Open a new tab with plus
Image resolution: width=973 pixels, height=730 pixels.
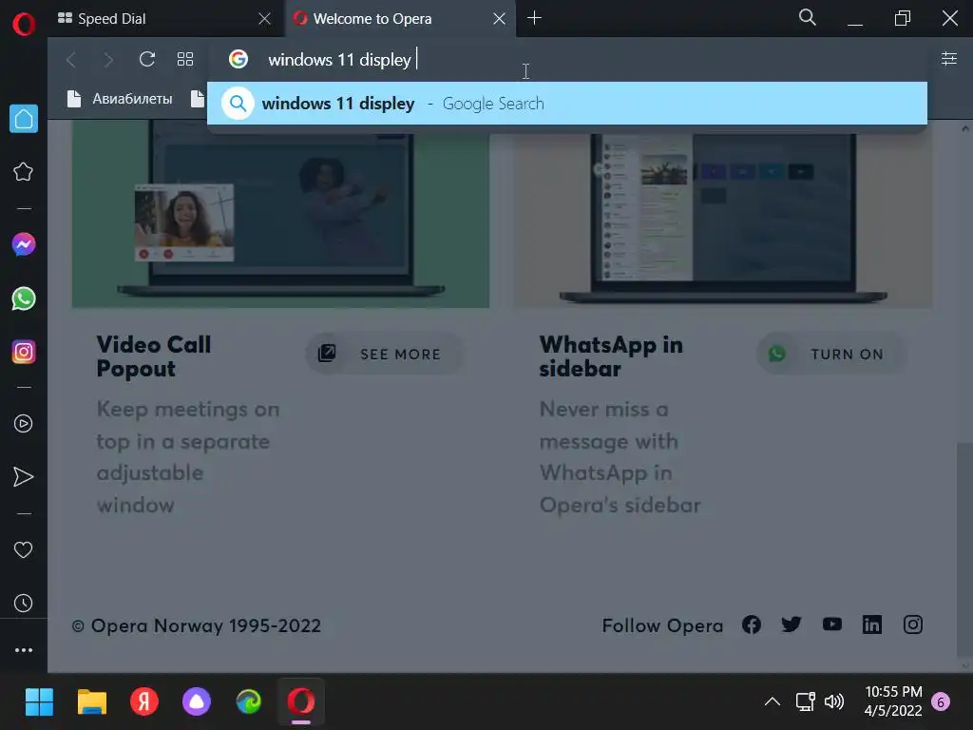(534, 18)
